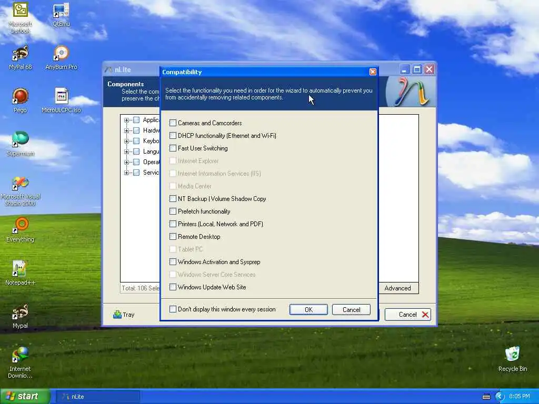The image size is (539, 404).
Task: Close the Compatibility dialog with the X
Action: tap(373, 72)
